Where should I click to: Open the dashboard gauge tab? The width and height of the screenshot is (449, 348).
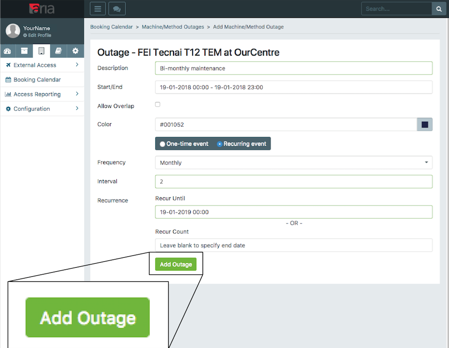tap(8, 51)
